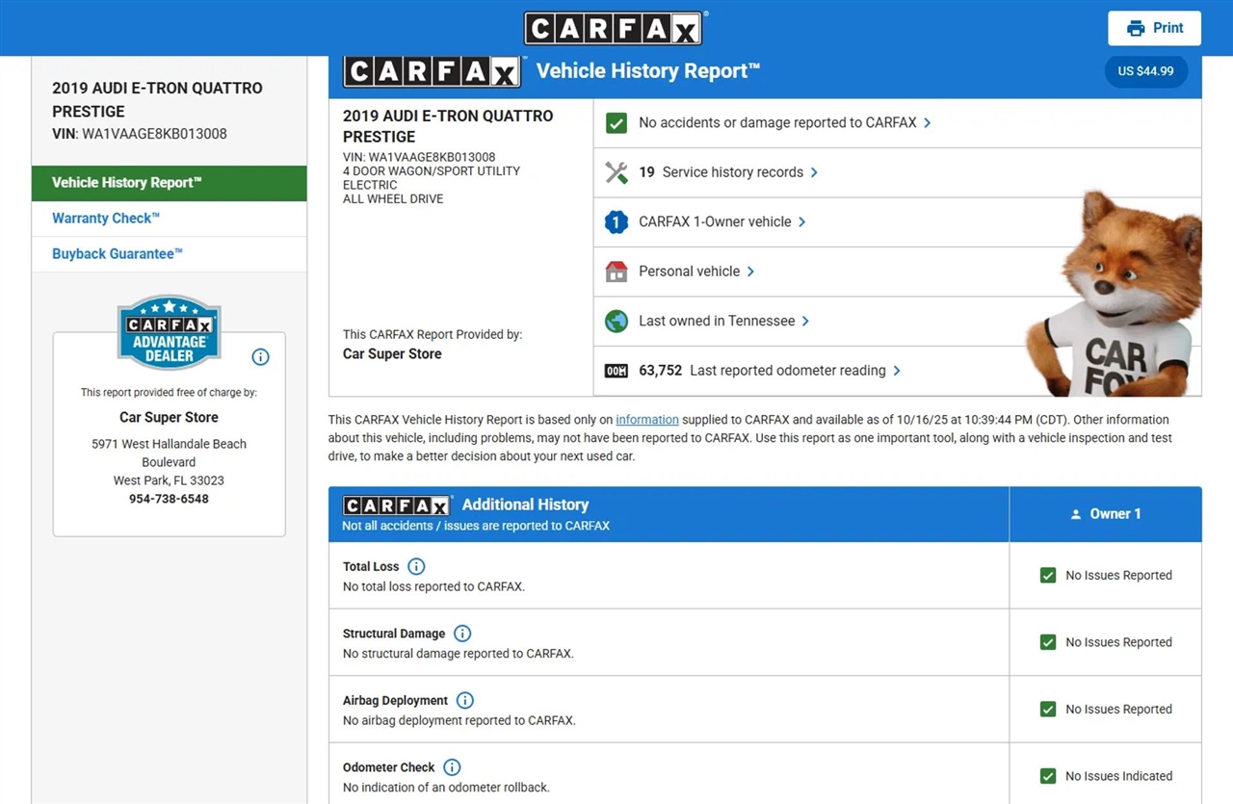Open Buyback Guarantee in sidebar
1233x804 pixels.
(117, 254)
